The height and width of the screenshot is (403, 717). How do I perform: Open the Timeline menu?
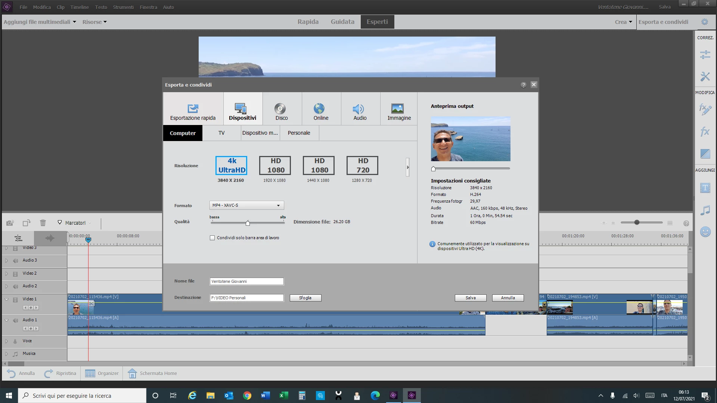click(x=79, y=7)
